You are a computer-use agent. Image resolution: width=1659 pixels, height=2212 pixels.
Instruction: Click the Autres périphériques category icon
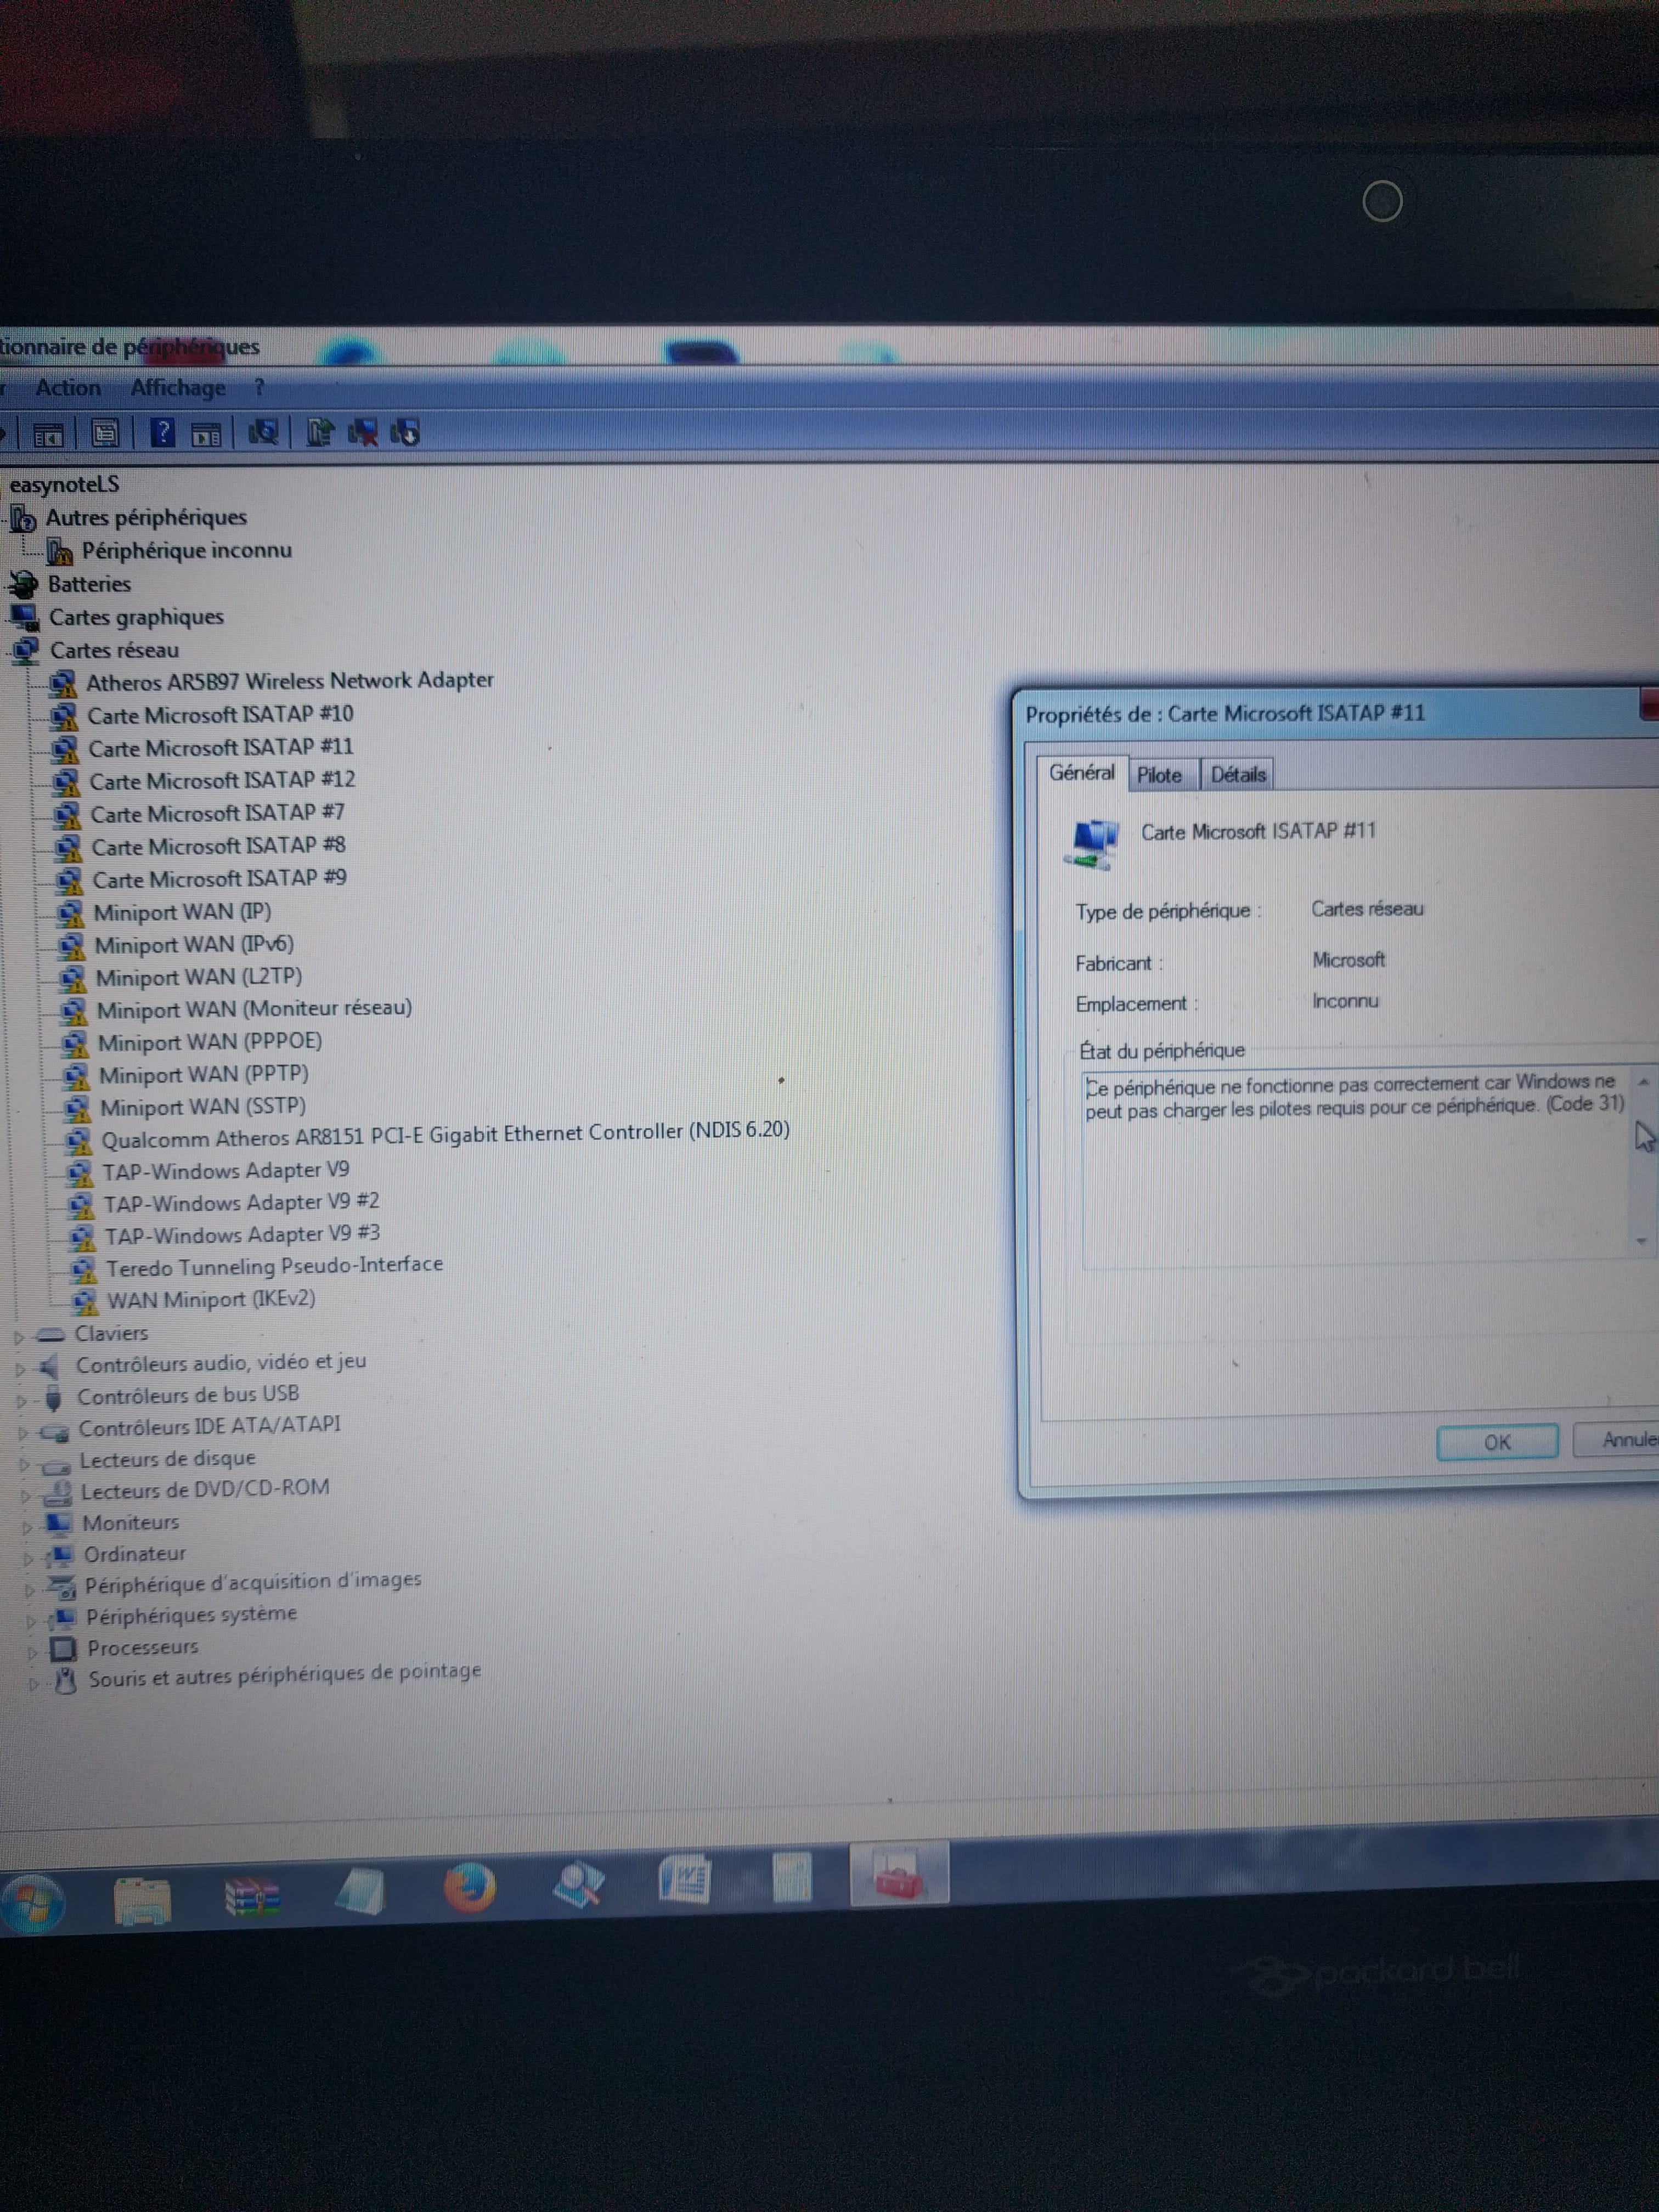pyautogui.click(x=22, y=518)
